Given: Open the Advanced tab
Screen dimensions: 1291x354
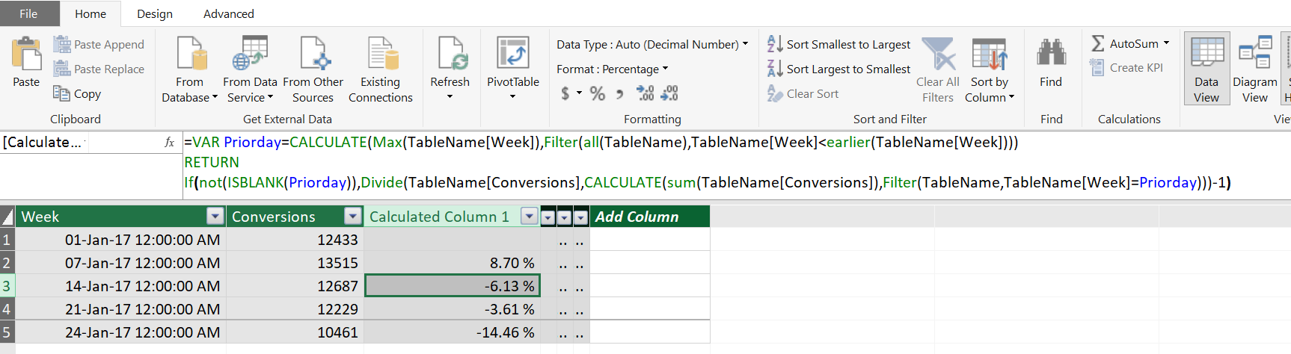Looking at the screenshot, I should (229, 13).
